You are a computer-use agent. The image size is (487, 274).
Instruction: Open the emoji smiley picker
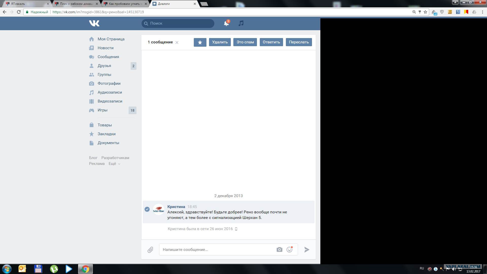pyautogui.click(x=289, y=250)
